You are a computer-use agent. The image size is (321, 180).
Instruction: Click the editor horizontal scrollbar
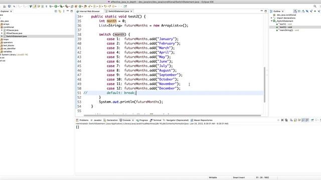(172, 115)
